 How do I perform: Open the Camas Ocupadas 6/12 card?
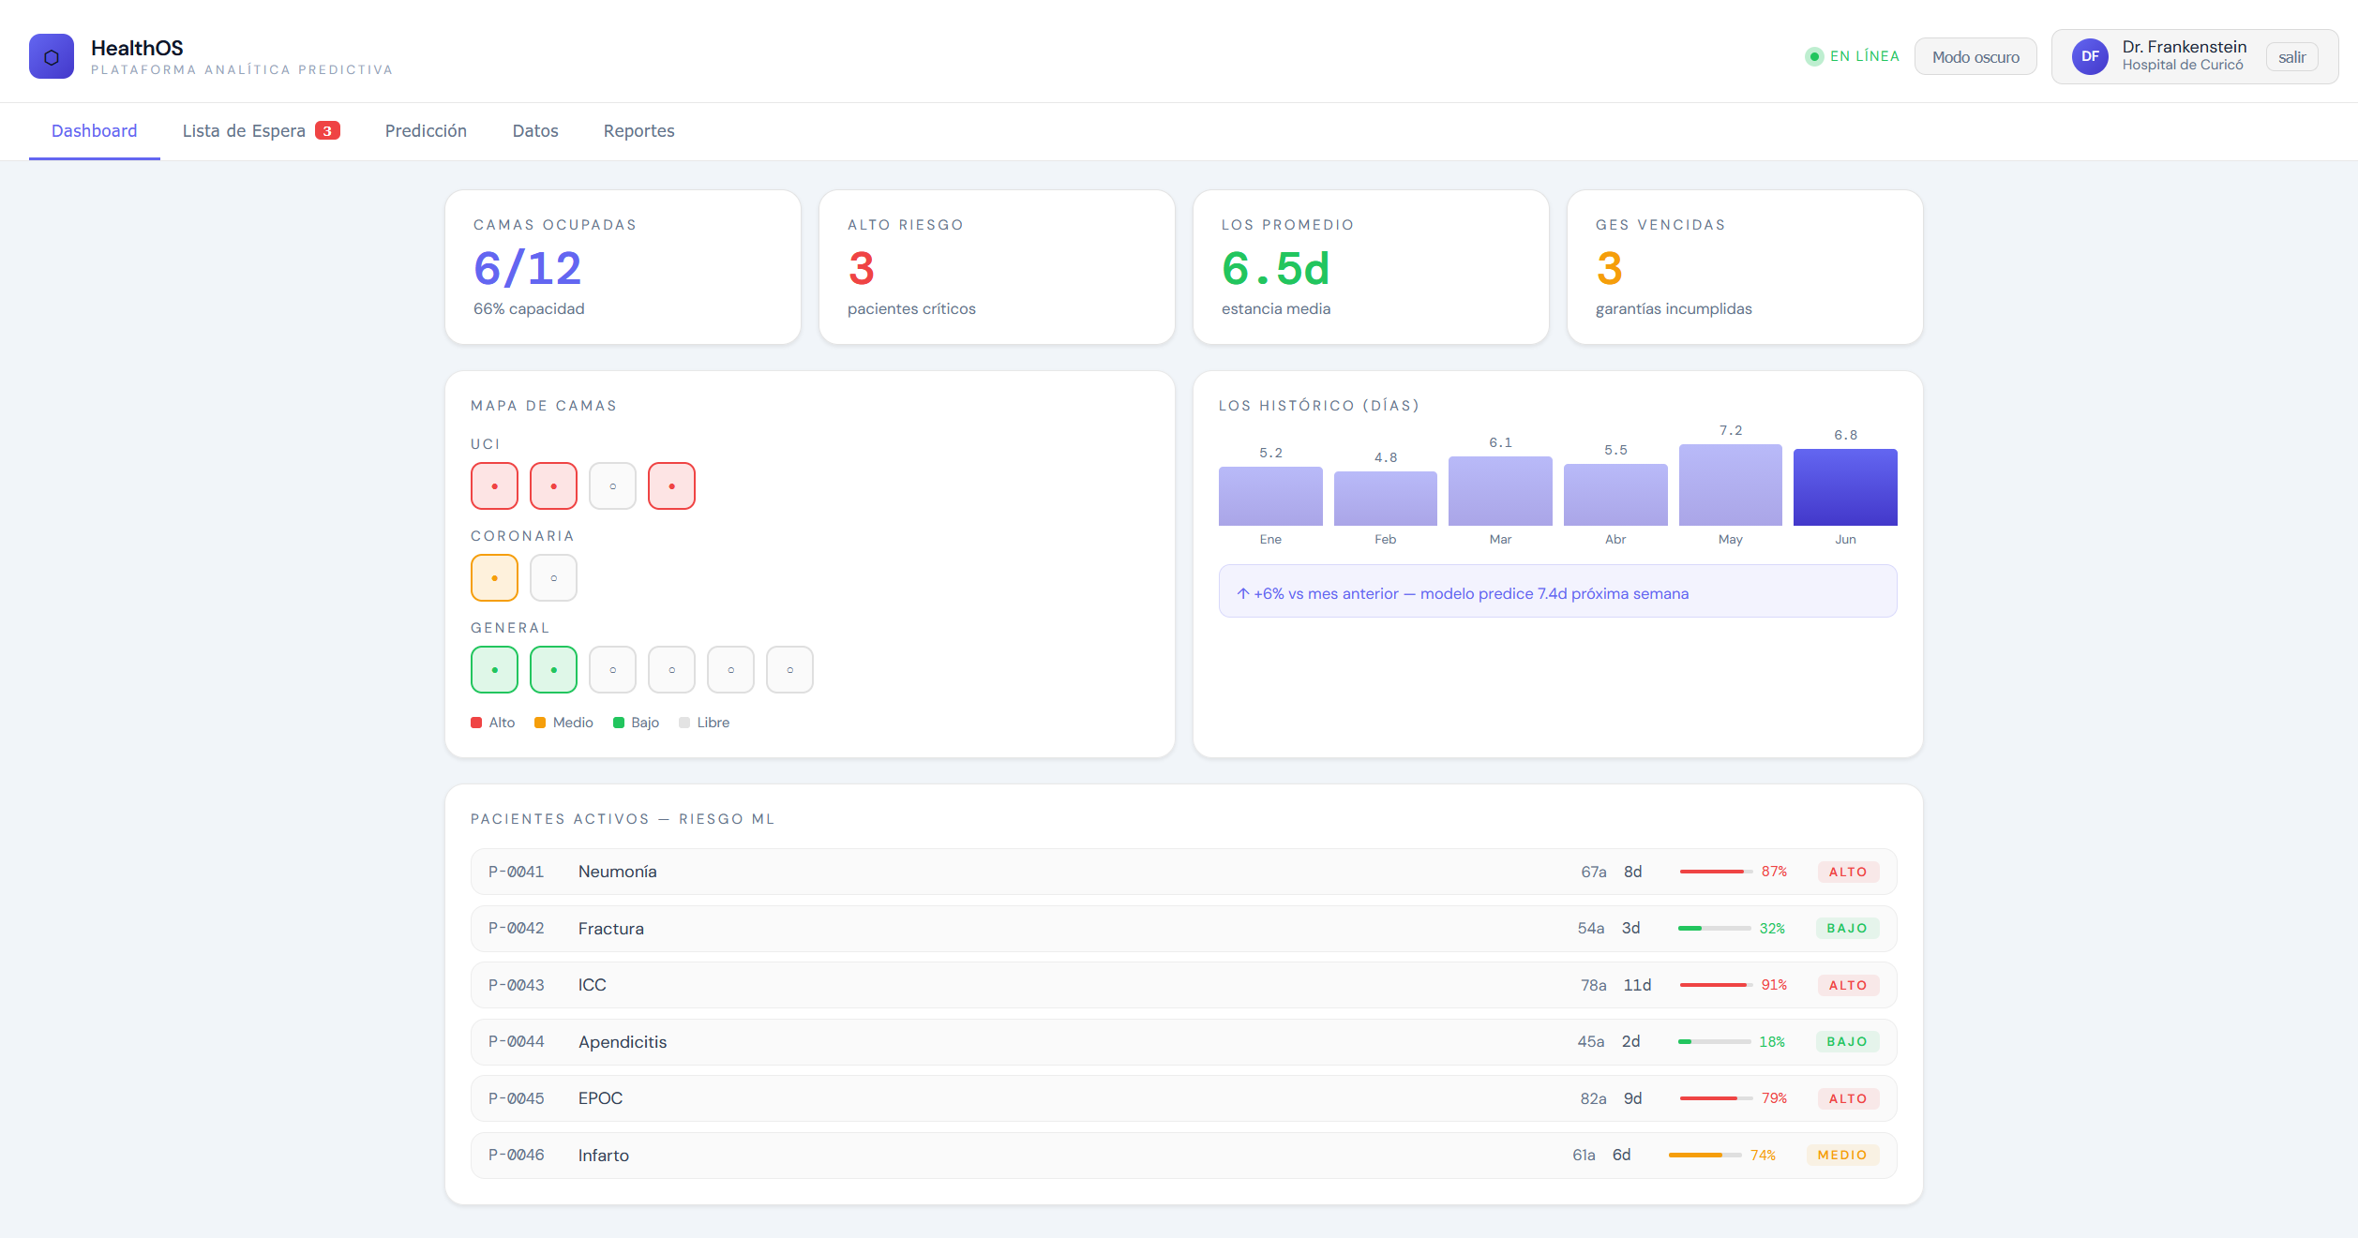pos(623,267)
